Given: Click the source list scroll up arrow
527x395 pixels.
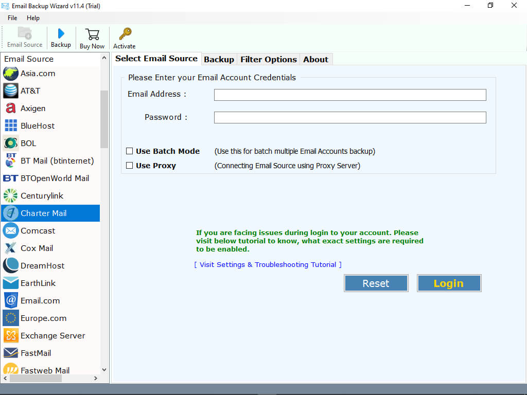Looking at the screenshot, I should pyautogui.click(x=104, y=58).
